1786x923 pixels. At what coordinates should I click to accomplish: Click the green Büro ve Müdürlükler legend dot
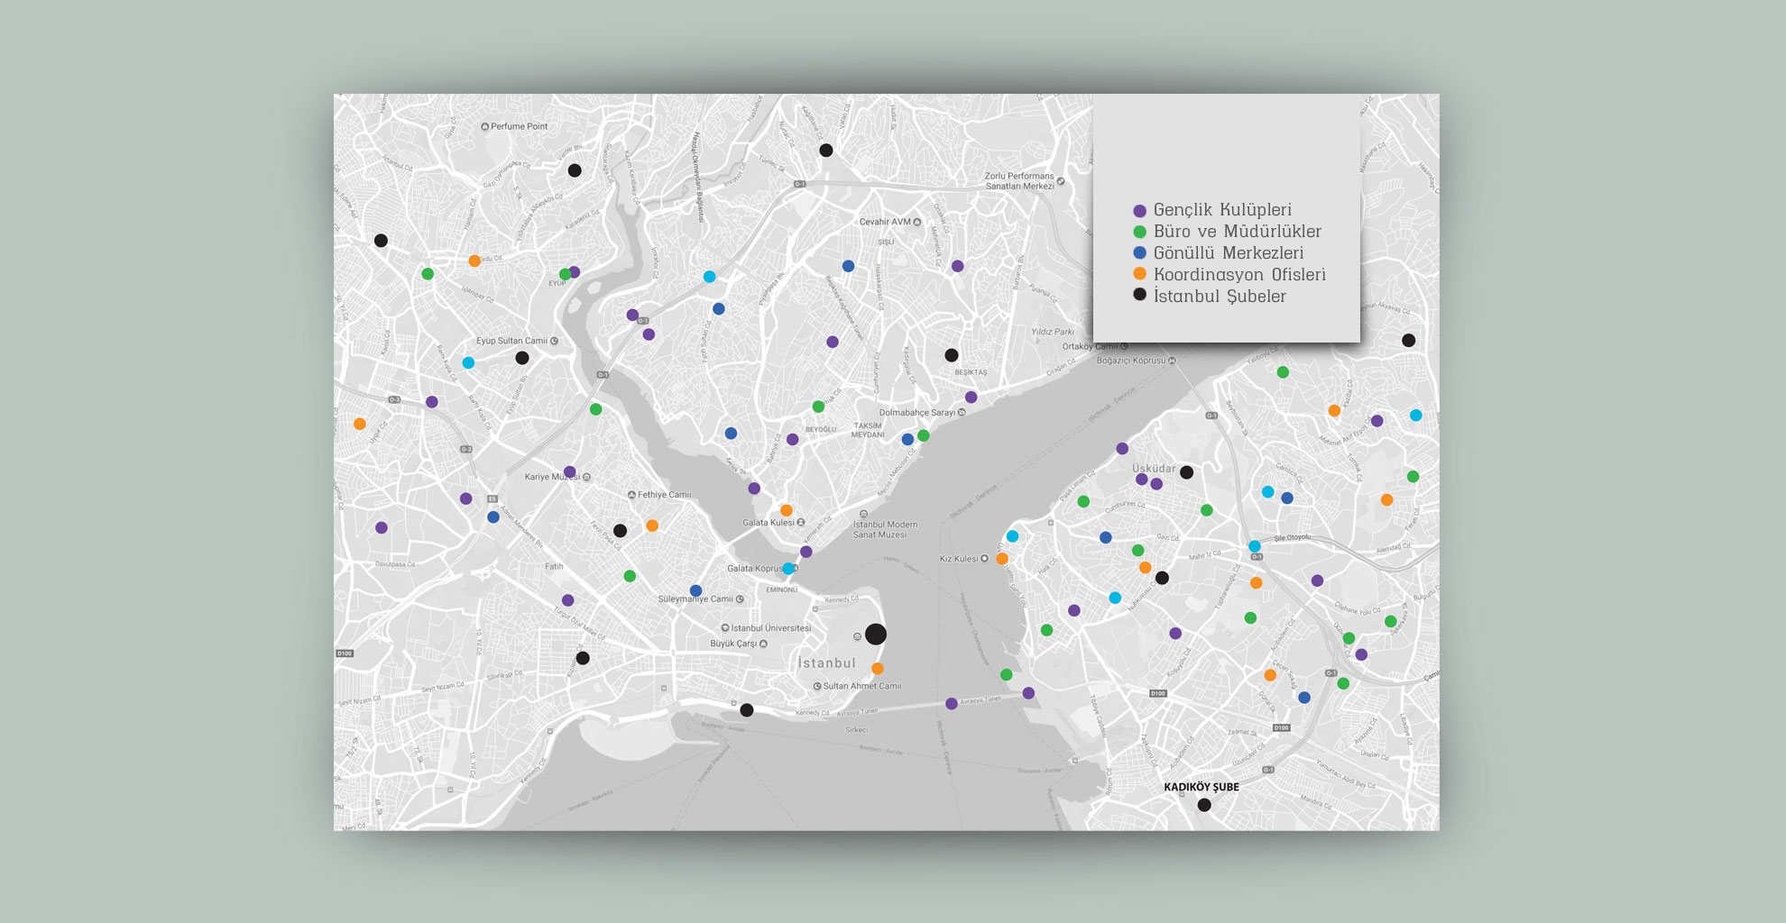point(1139,233)
